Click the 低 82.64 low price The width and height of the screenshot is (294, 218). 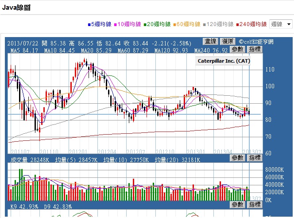[x=108, y=44]
